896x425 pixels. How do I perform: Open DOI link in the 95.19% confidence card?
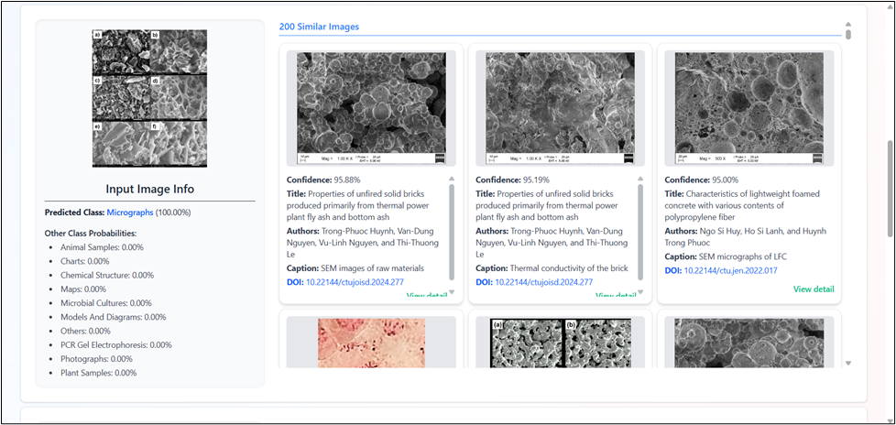click(543, 282)
